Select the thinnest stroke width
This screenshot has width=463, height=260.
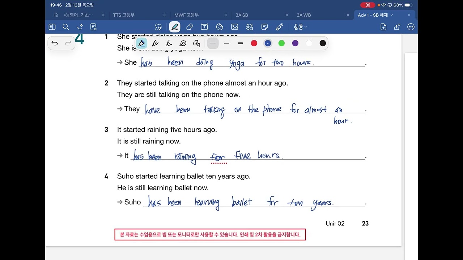[x=213, y=43]
